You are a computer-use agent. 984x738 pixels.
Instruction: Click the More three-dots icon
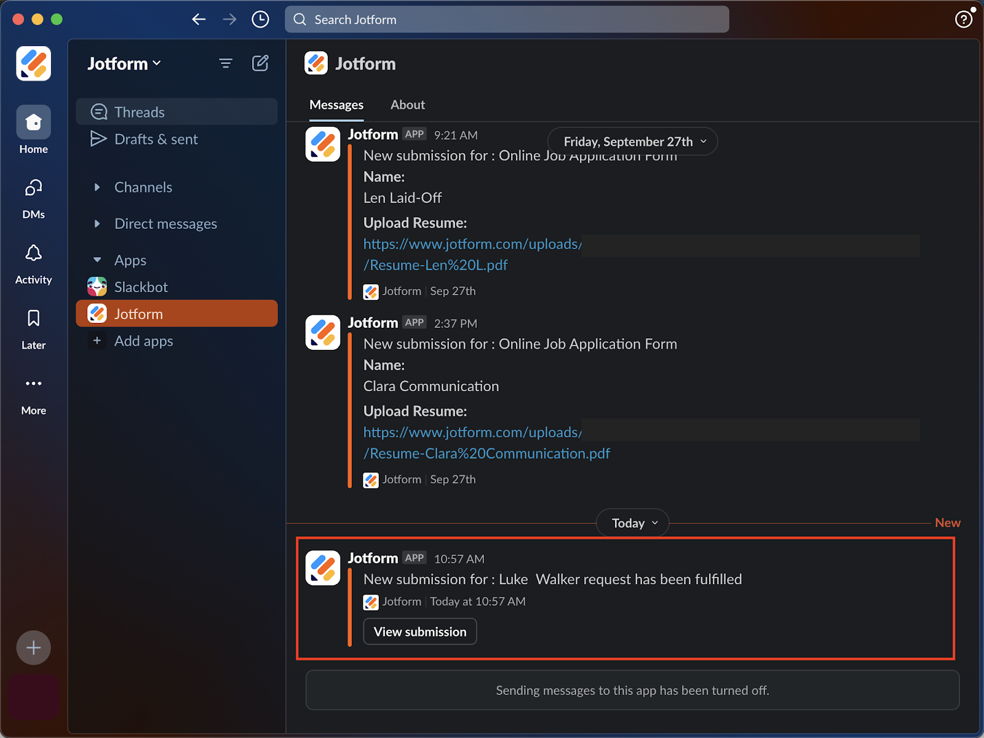[x=33, y=384]
